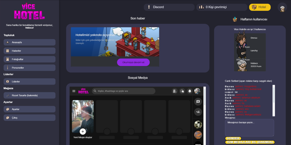Click the Personeller staff icon
The image size is (291, 145).
[x=8, y=68]
